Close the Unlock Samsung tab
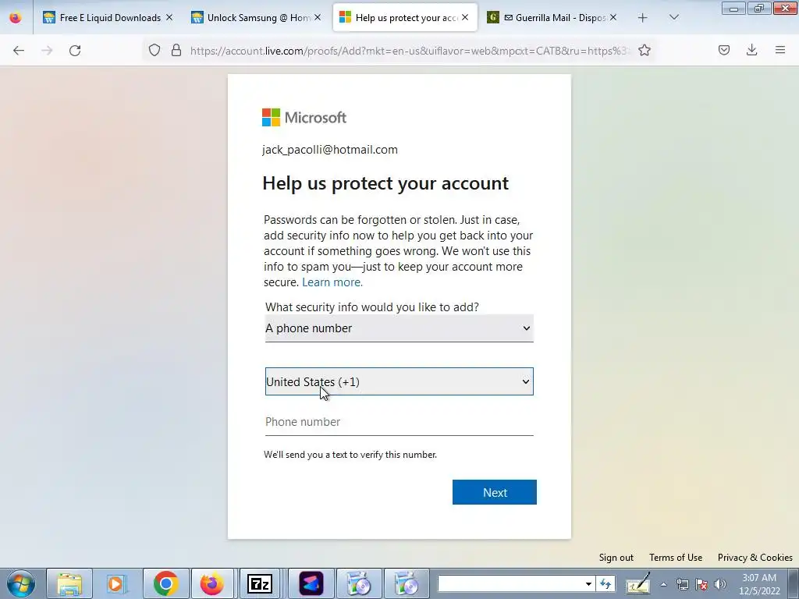This screenshot has height=599, width=799. pyautogui.click(x=318, y=17)
